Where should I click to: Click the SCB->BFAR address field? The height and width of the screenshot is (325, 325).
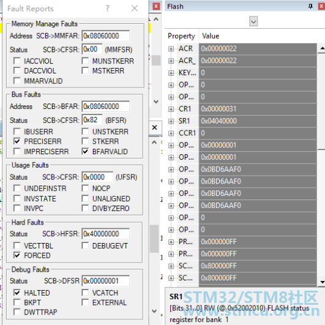coord(106,106)
